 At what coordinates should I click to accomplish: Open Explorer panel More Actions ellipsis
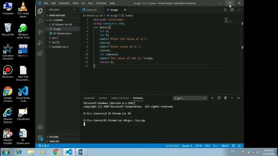74,10
